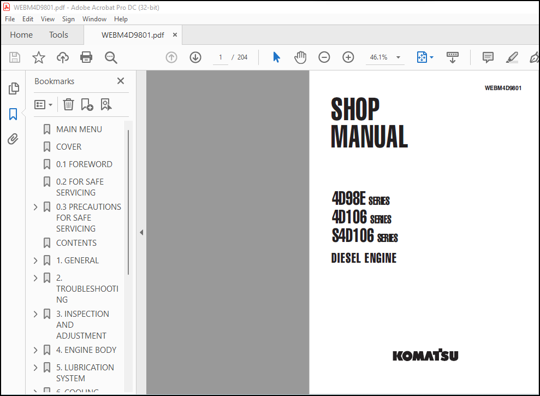
Task: Open the 4. ENGINE BODY bookmark
Action: click(86, 350)
